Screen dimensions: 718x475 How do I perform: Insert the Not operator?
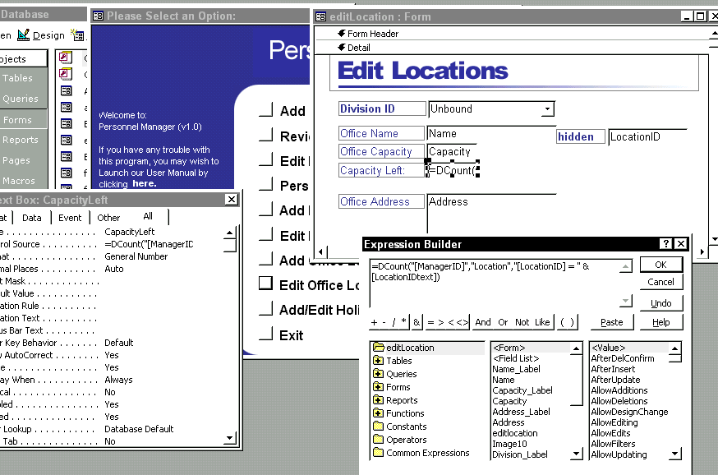(522, 322)
